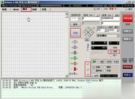This screenshot has height=99, width=135.
Task: Switch to the SMART tab
Action: coord(16,9)
